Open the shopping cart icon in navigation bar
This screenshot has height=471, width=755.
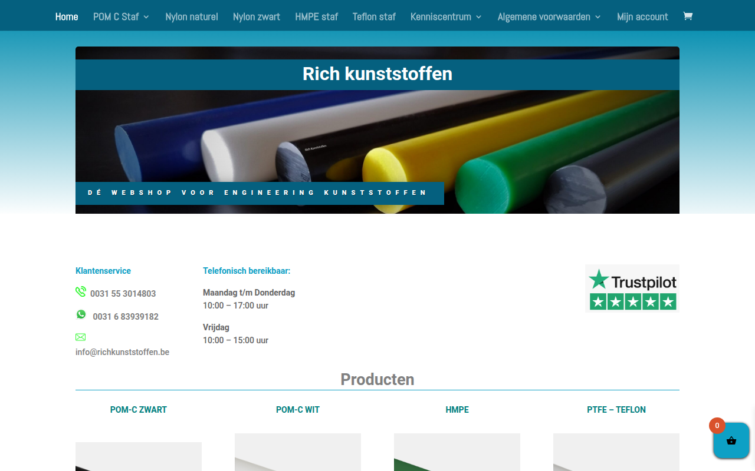click(x=687, y=16)
